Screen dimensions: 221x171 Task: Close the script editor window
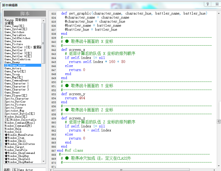(x=217, y=4)
